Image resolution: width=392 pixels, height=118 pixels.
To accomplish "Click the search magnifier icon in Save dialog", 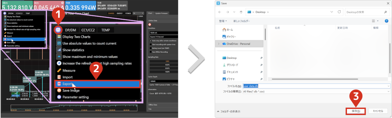I will click(x=386, y=12).
